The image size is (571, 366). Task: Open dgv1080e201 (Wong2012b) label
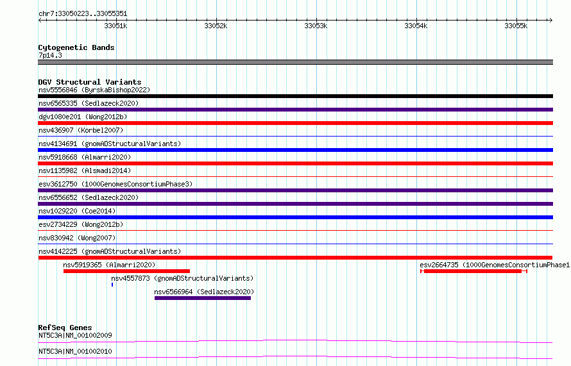(83, 117)
